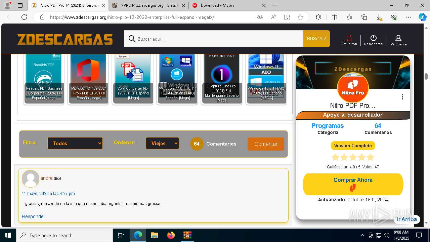
Task: Click the Ir Arriba button
Action: pyautogui.click(x=407, y=219)
